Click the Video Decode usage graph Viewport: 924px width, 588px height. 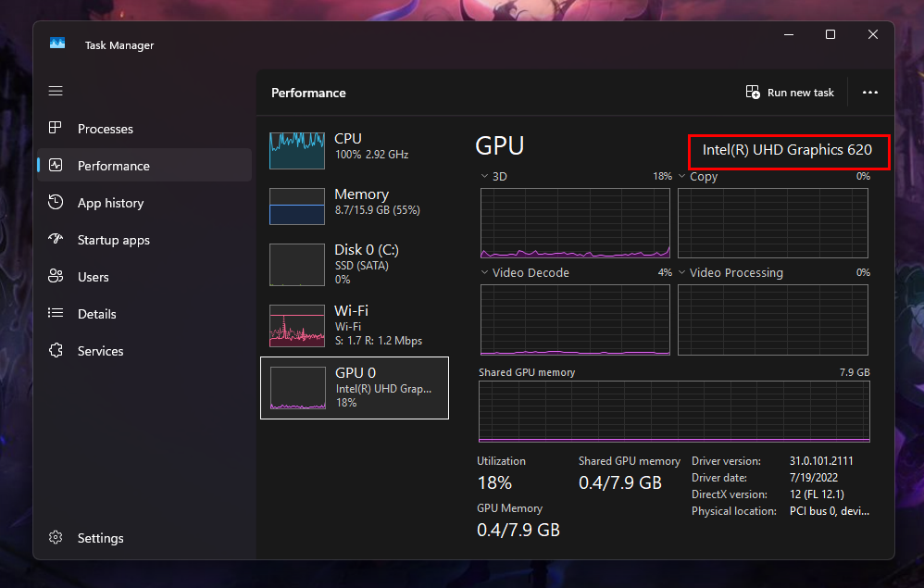[x=575, y=319]
